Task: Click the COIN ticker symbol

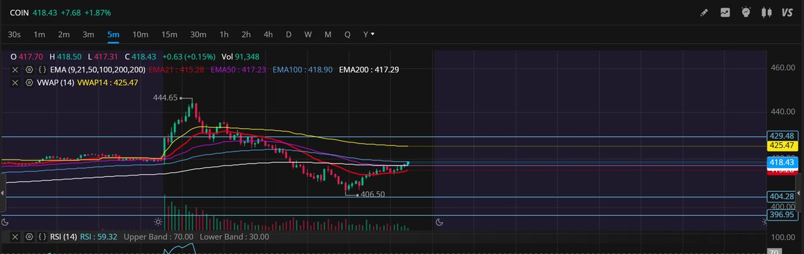Action: pos(19,12)
